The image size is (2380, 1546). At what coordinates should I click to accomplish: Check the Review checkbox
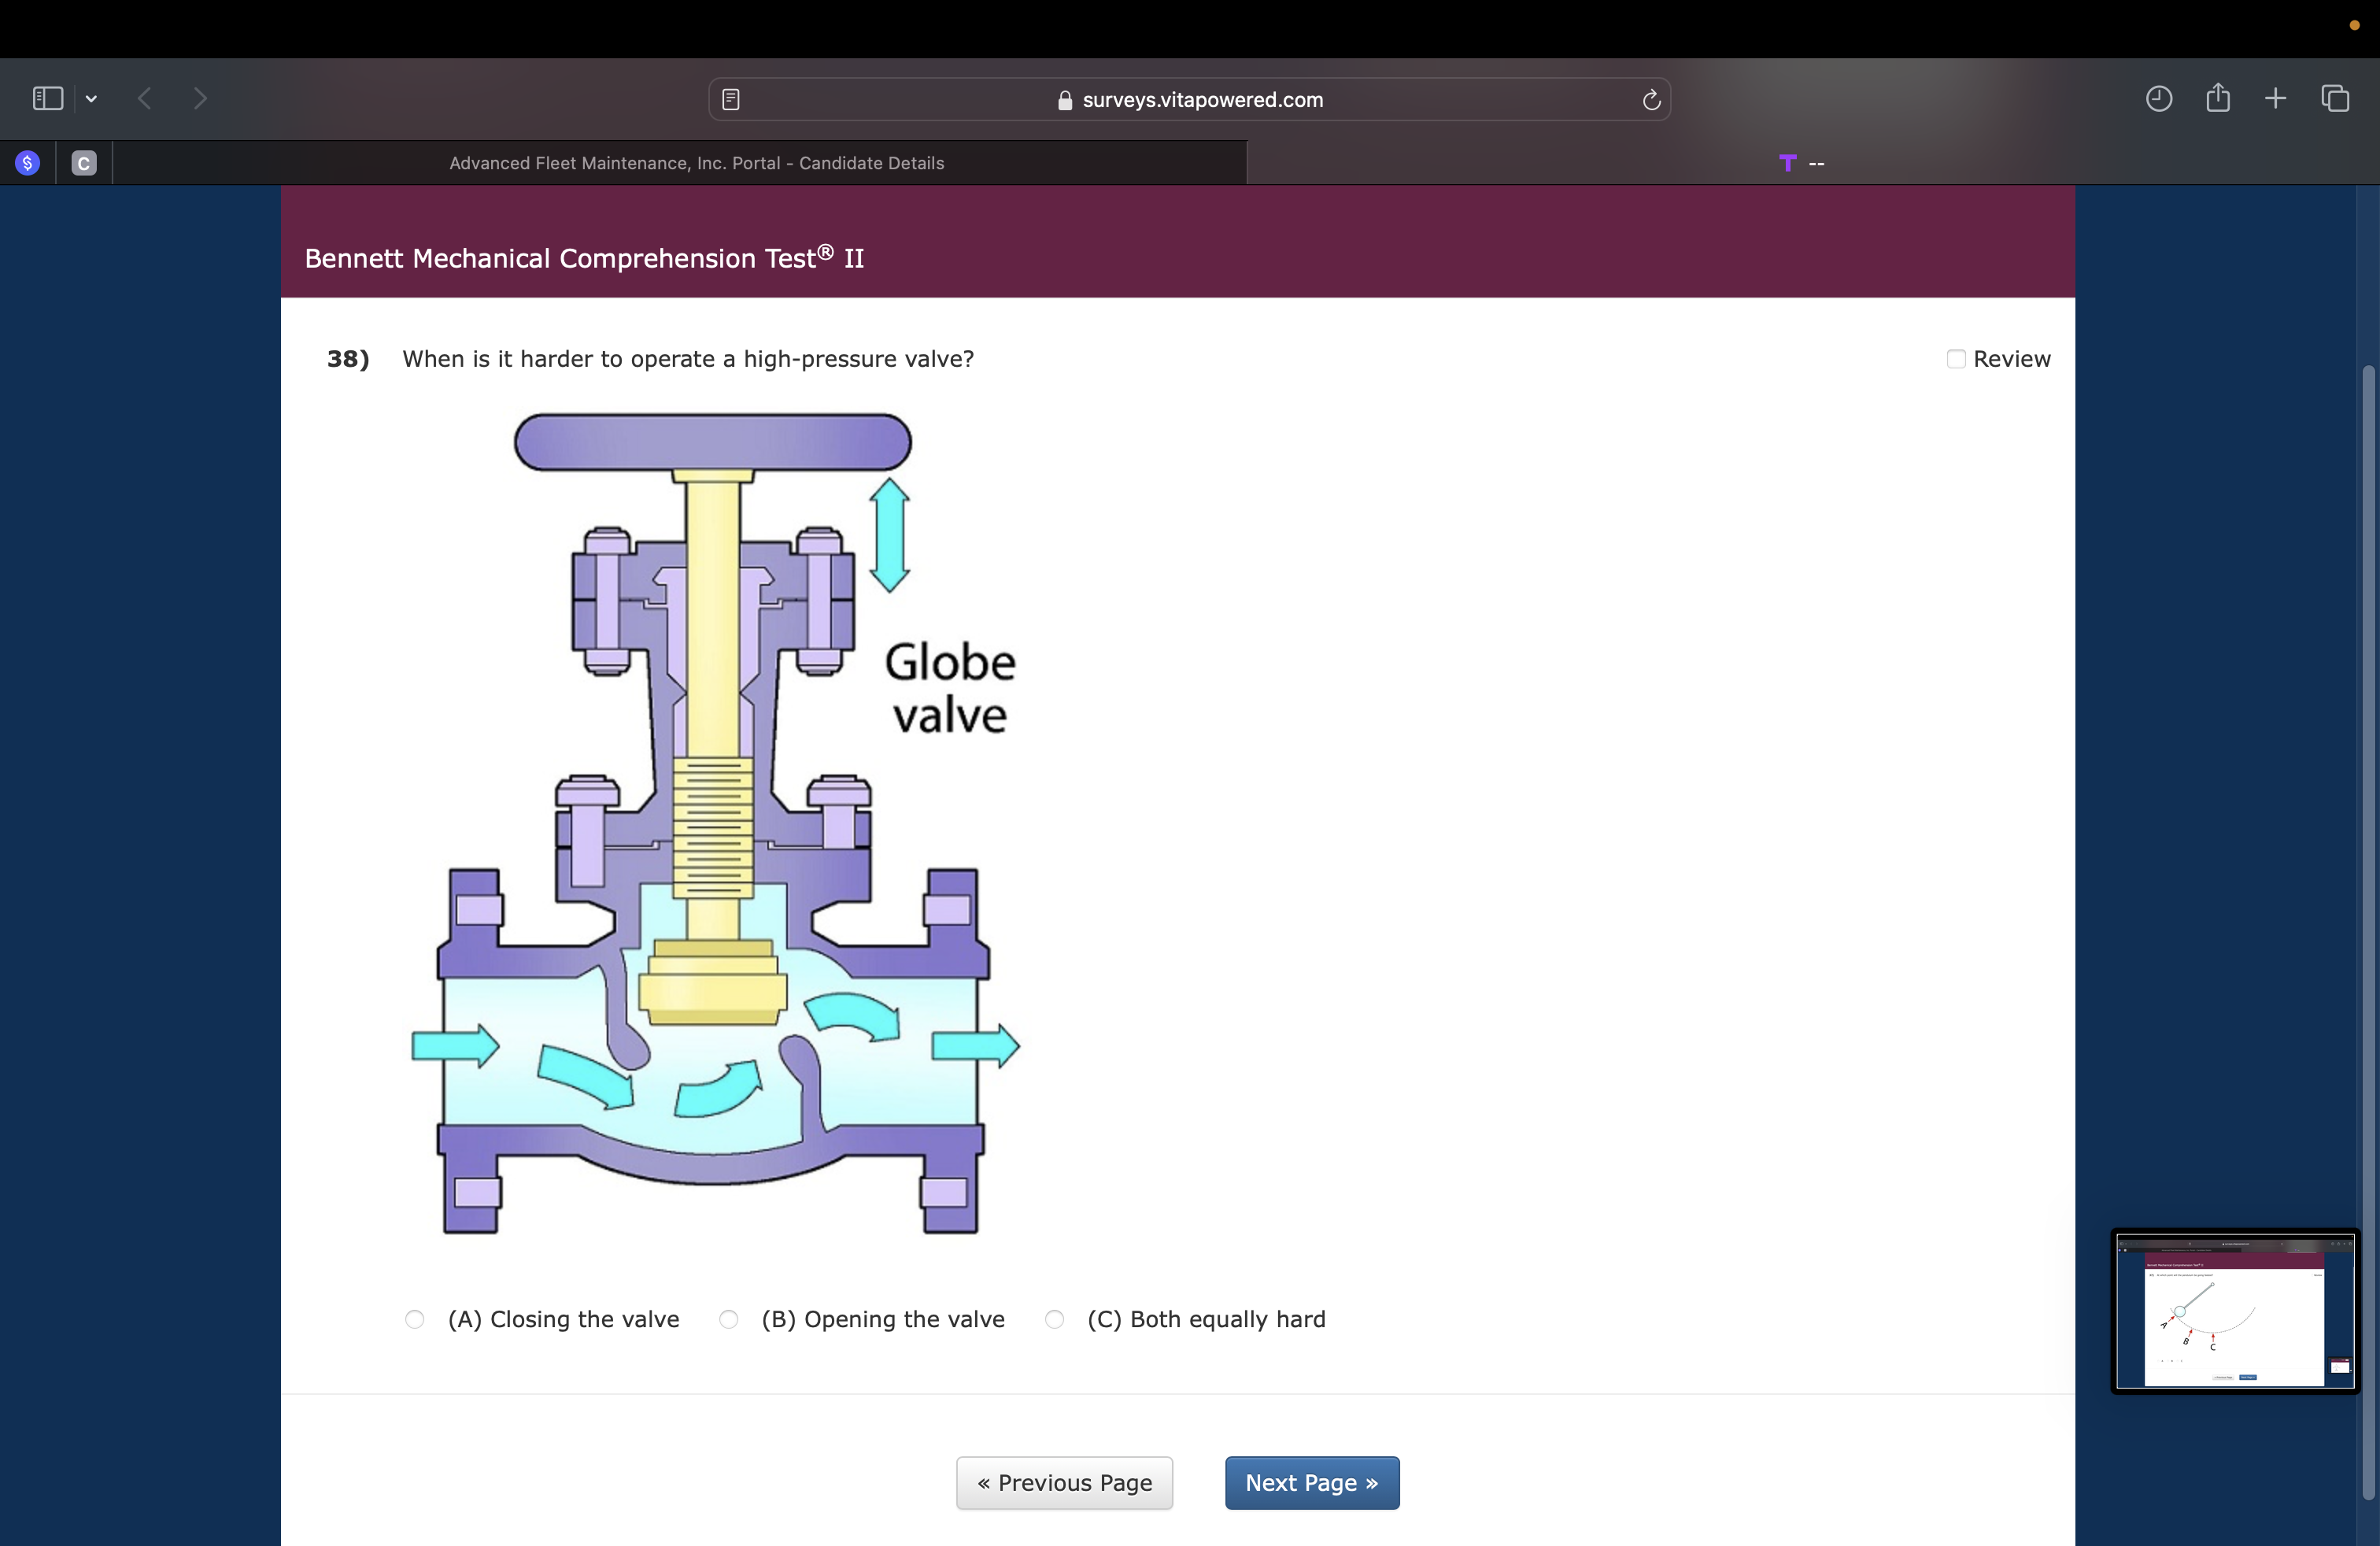tap(1956, 359)
